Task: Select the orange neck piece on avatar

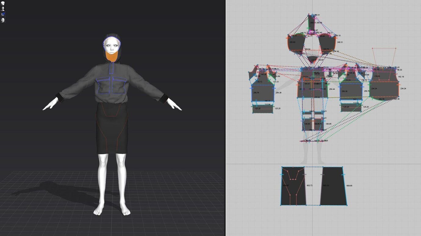Action: coord(112,57)
